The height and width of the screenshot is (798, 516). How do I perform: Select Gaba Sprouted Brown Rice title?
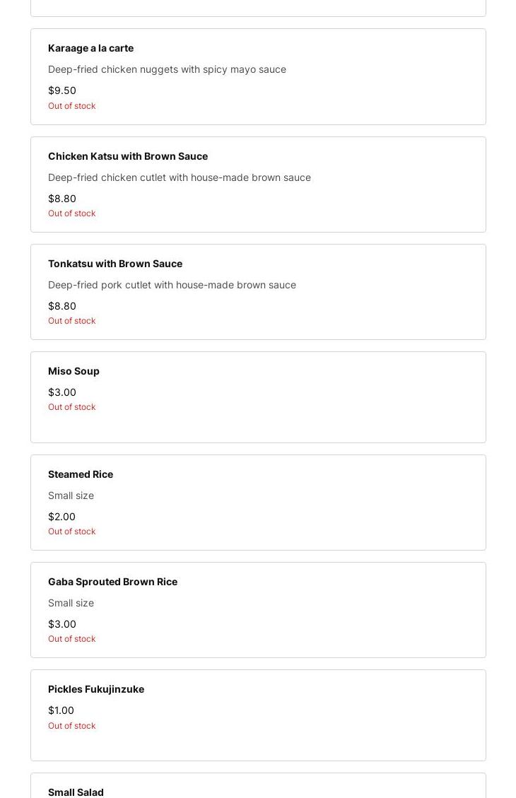tap(112, 582)
